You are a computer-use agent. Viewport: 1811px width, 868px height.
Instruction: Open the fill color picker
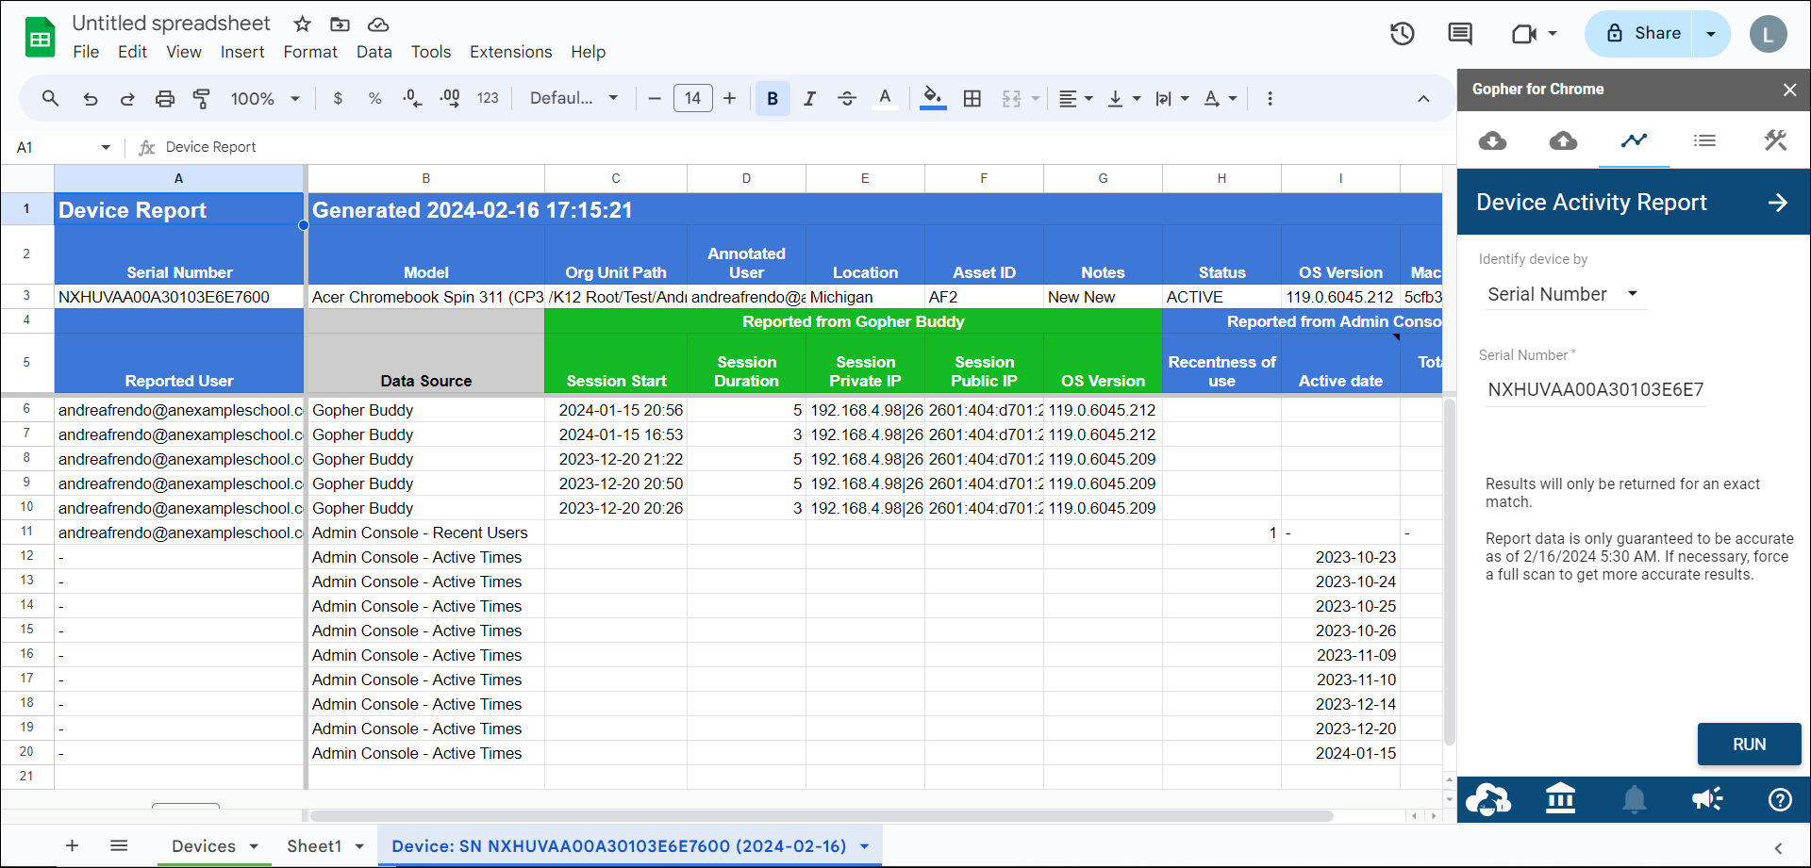tap(933, 98)
